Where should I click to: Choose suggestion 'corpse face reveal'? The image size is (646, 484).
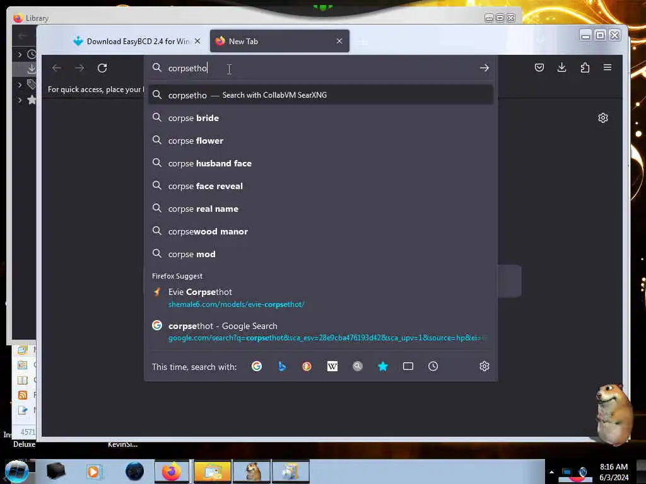click(x=321, y=186)
